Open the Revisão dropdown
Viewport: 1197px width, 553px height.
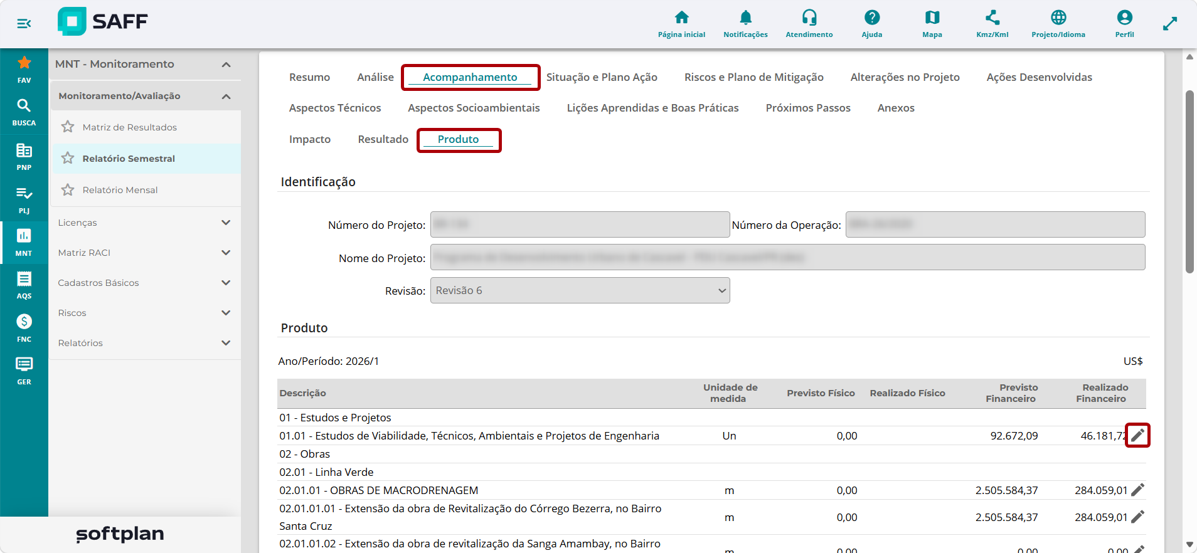(580, 290)
